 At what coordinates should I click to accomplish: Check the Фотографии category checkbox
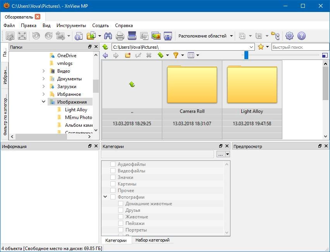click(113, 197)
